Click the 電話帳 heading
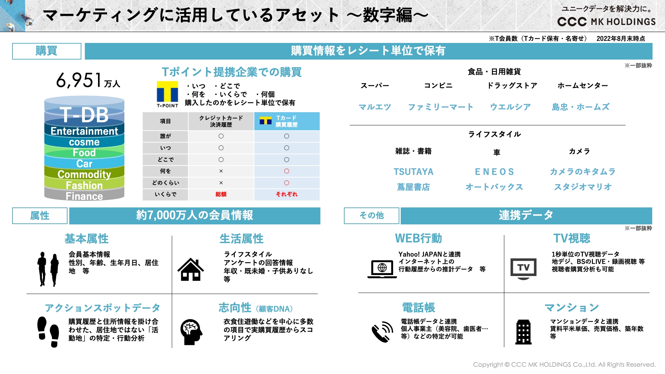The image size is (665, 374). (419, 308)
